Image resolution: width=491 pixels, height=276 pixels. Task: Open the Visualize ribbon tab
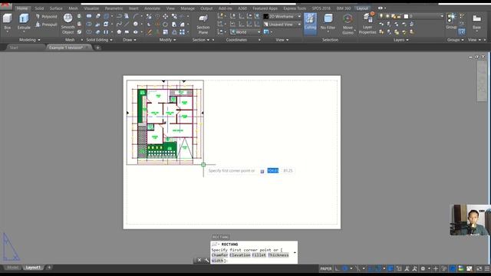(x=91, y=8)
